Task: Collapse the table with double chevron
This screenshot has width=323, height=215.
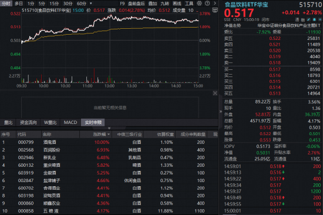Action: (x=109, y=128)
